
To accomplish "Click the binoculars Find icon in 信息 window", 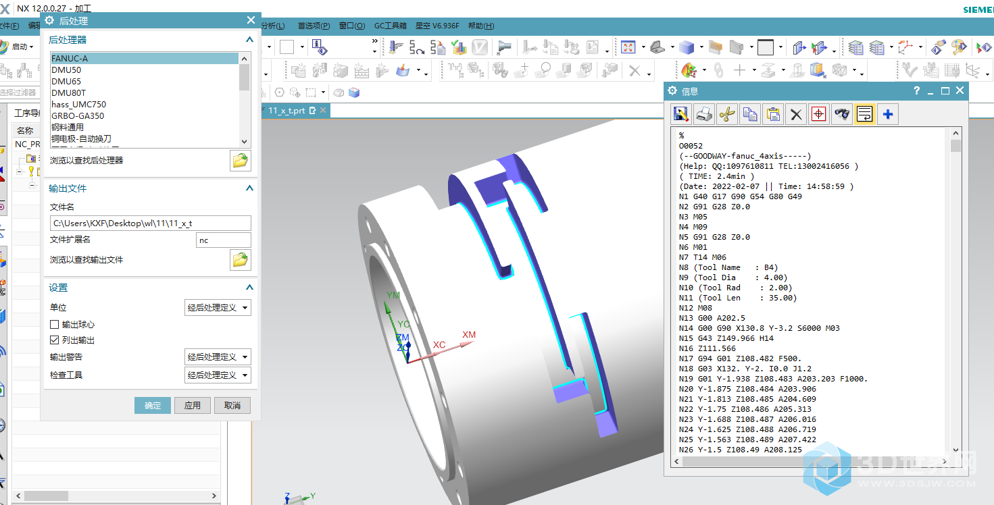I will pos(842,115).
